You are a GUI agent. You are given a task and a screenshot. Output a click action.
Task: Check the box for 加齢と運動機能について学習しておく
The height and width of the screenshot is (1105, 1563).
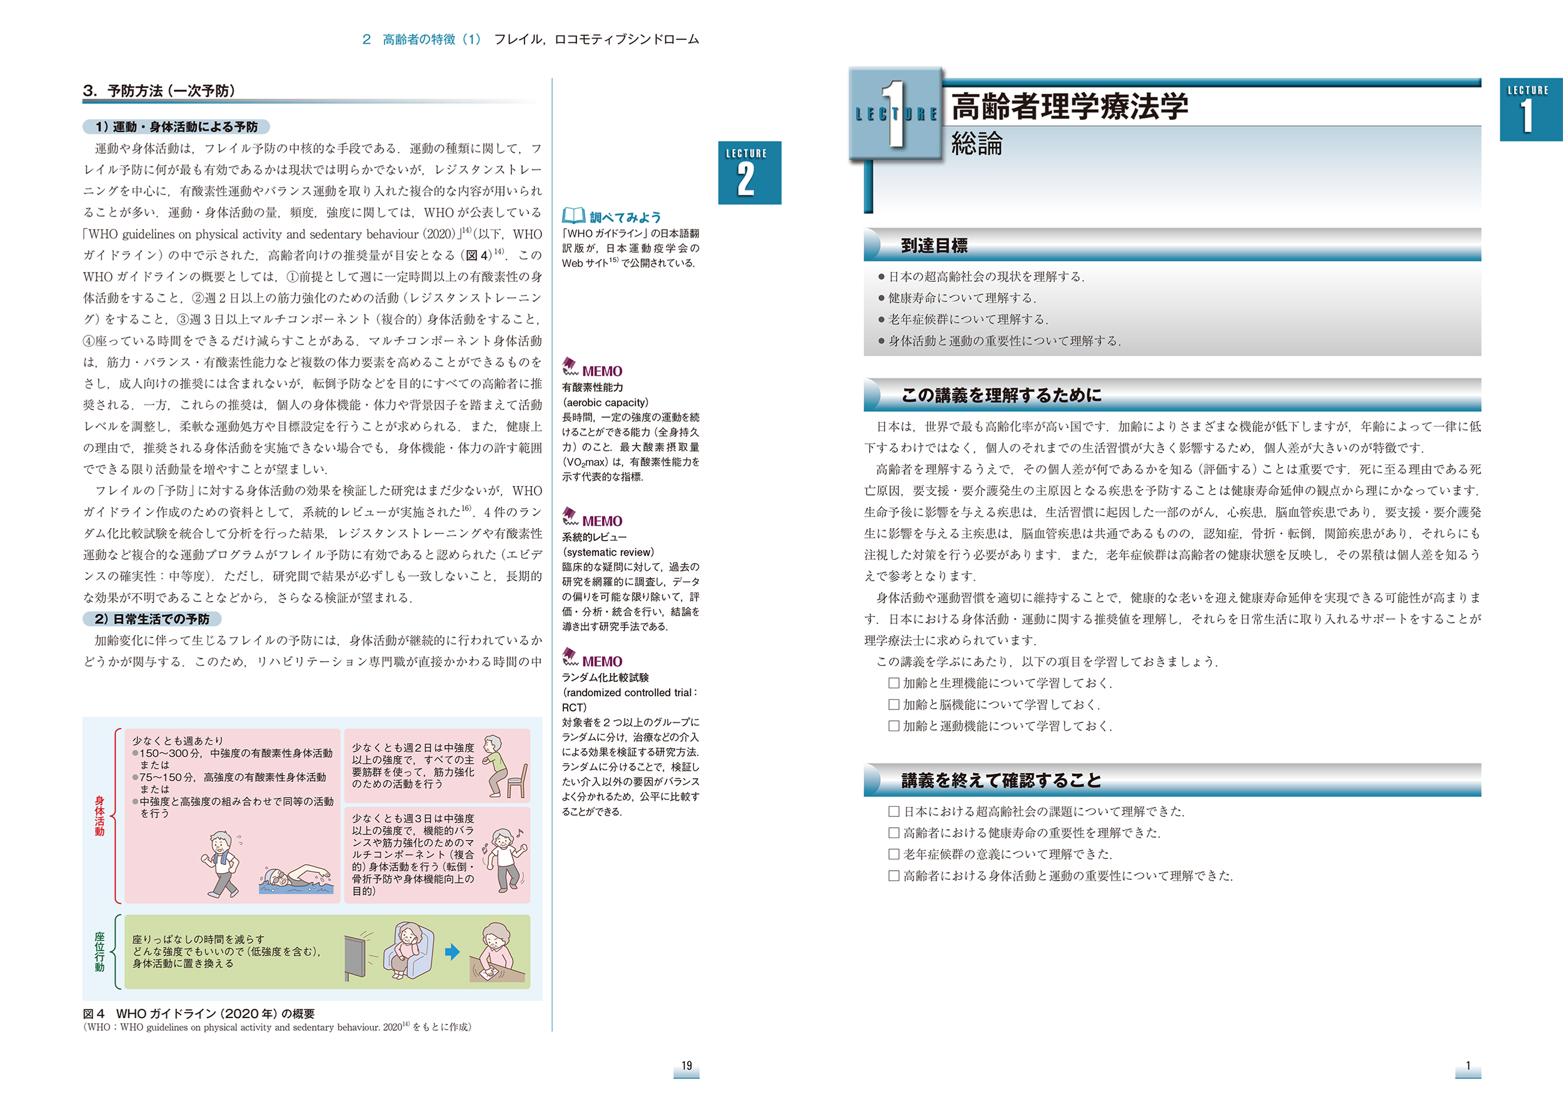894,726
